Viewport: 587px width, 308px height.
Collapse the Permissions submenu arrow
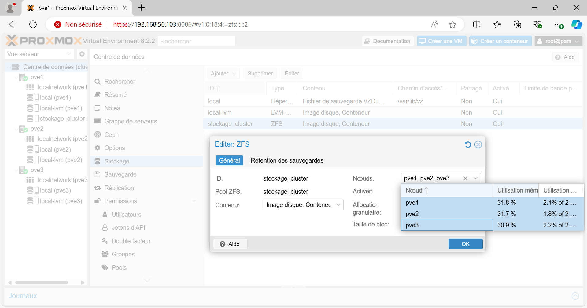coord(194,201)
